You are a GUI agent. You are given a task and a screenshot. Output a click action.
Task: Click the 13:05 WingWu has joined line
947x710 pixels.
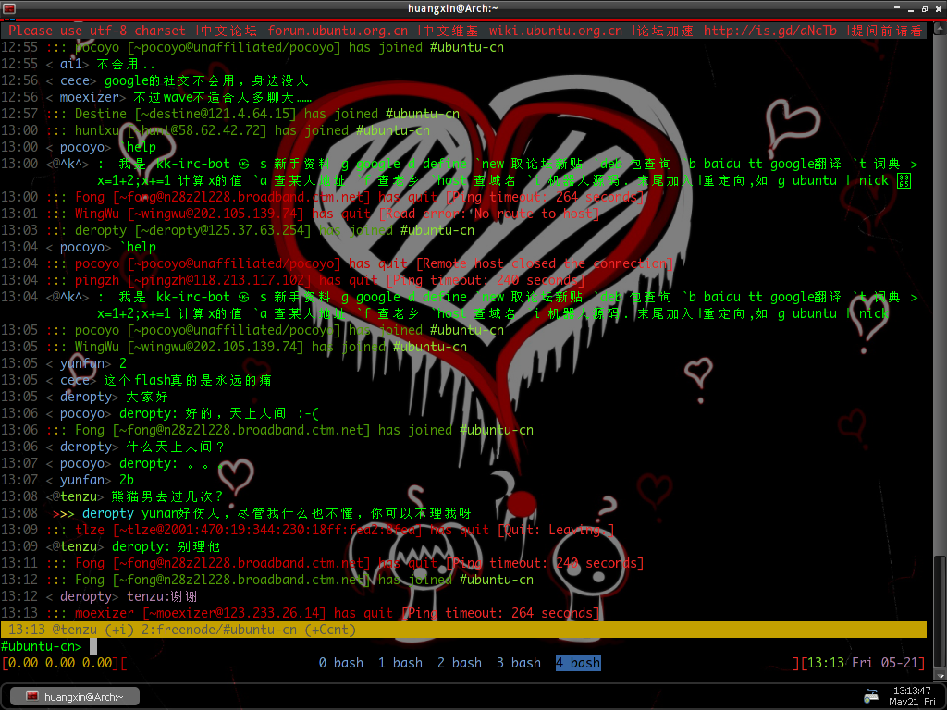pos(234,347)
